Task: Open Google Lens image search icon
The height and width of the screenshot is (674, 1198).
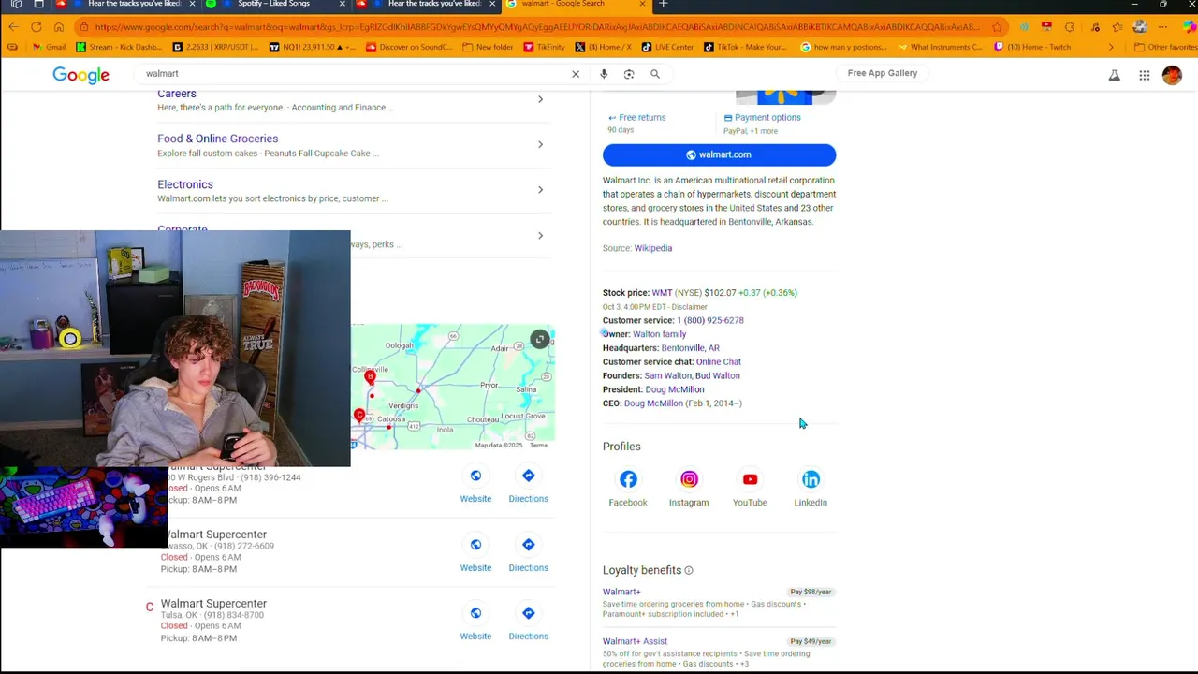Action: coord(629,74)
